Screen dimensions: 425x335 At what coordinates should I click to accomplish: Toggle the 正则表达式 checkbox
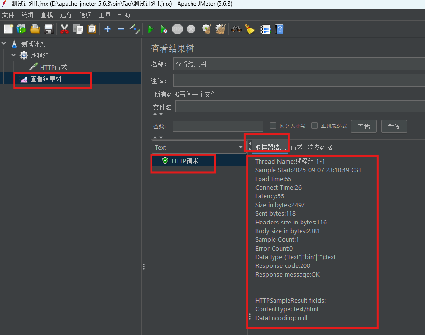(x=315, y=126)
